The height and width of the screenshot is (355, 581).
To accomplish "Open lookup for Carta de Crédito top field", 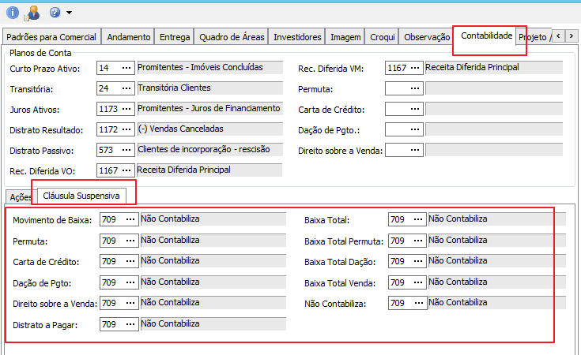I will (x=416, y=110).
